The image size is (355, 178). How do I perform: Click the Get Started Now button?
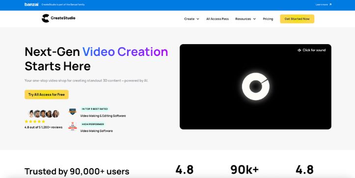coord(297,19)
